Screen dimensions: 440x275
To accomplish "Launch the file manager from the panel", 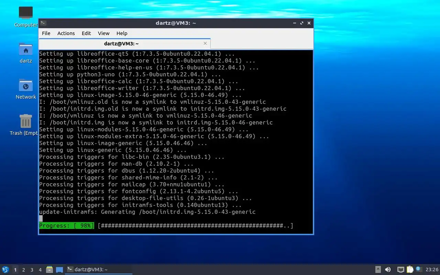I will click(49, 269).
